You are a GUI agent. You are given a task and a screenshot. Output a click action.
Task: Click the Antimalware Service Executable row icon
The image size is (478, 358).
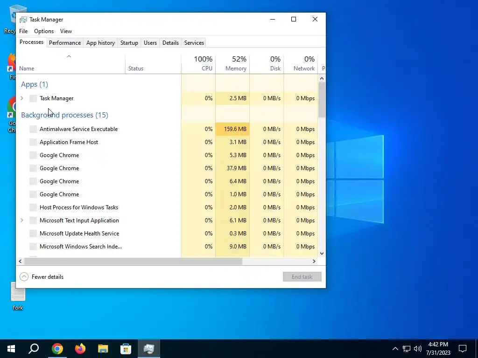point(33,129)
